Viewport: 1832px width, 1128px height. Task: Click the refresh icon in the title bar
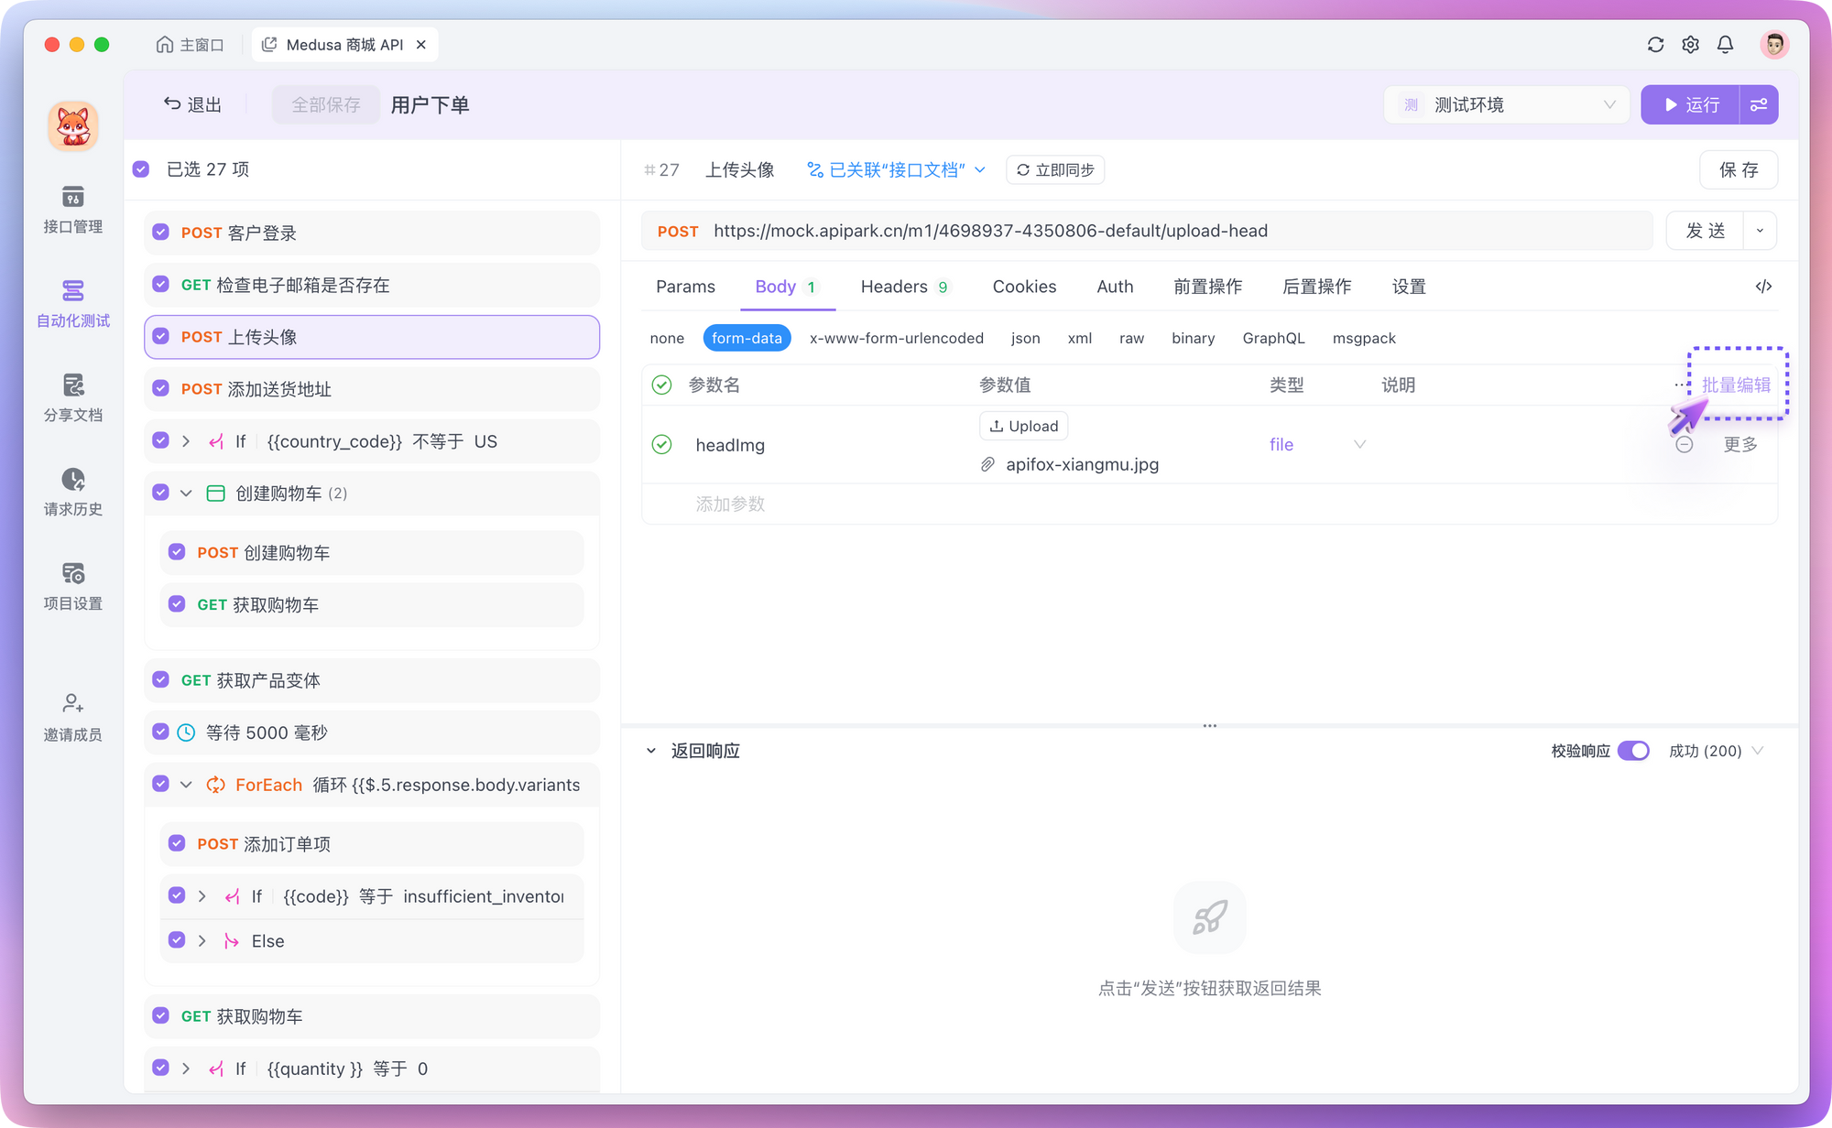pyautogui.click(x=1655, y=45)
